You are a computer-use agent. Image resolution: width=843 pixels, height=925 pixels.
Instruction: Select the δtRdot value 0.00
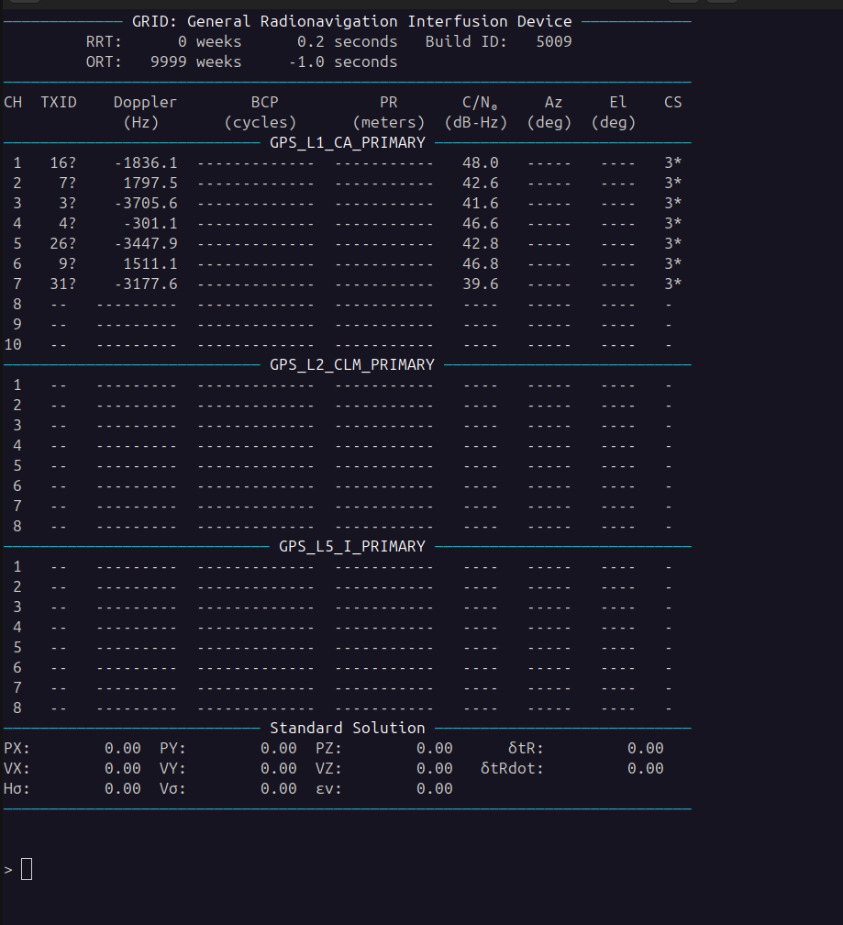pos(646,768)
